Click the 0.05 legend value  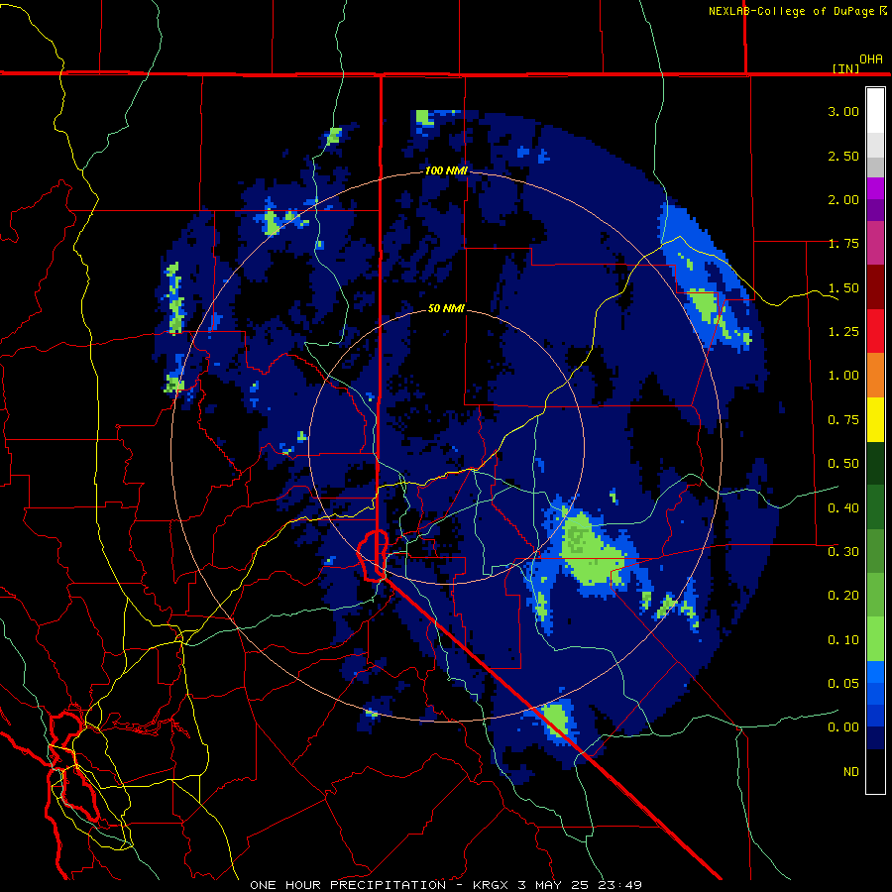(x=843, y=684)
